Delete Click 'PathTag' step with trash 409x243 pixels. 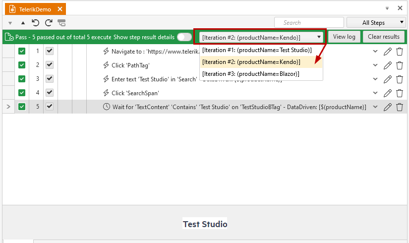click(x=400, y=65)
